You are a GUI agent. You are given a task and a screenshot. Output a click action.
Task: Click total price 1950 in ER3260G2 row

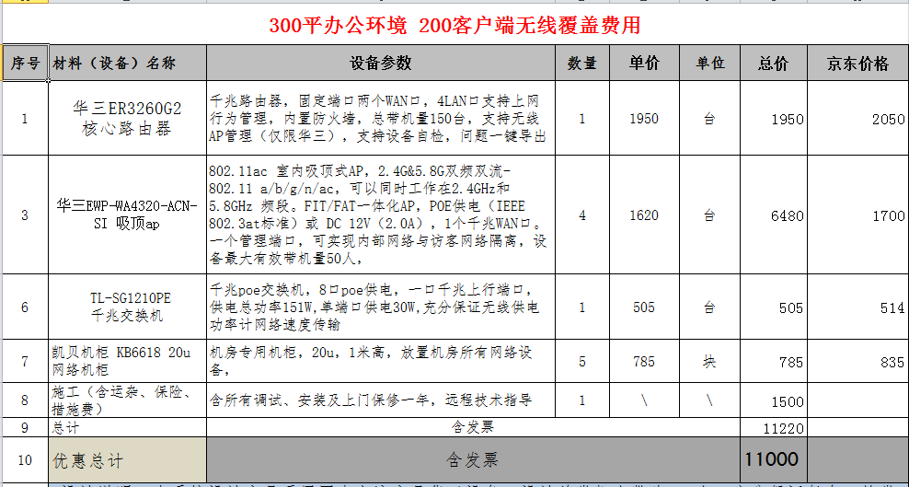click(x=774, y=118)
